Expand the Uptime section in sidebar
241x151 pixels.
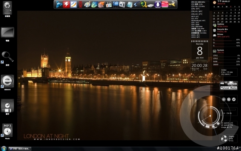click(221, 24)
